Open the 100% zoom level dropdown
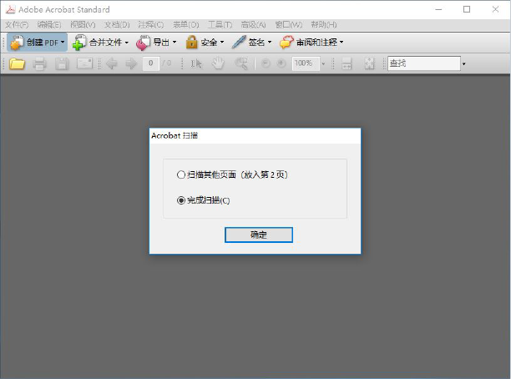 [323, 63]
